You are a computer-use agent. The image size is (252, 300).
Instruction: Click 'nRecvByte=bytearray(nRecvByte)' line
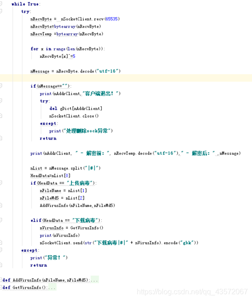click(x=66, y=26)
